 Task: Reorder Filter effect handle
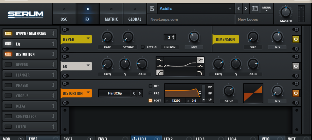[53, 127]
